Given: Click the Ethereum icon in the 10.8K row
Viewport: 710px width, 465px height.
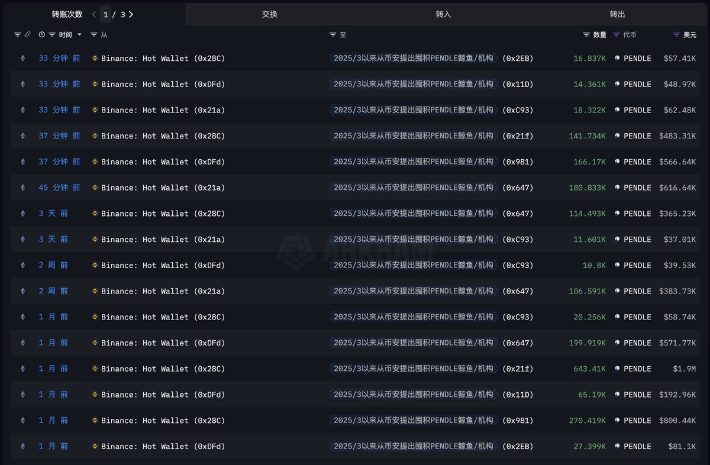Looking at the screenshot, I should 23,265.
